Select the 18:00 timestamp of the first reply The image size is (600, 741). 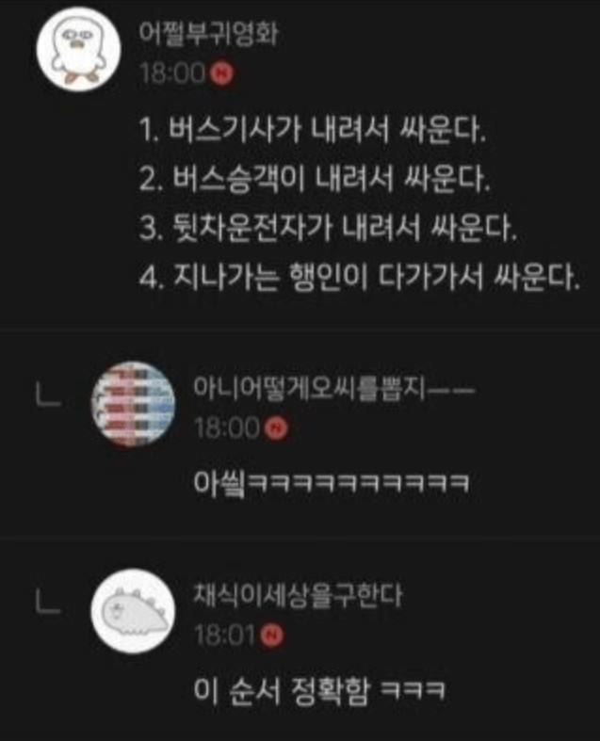[227, 428]
